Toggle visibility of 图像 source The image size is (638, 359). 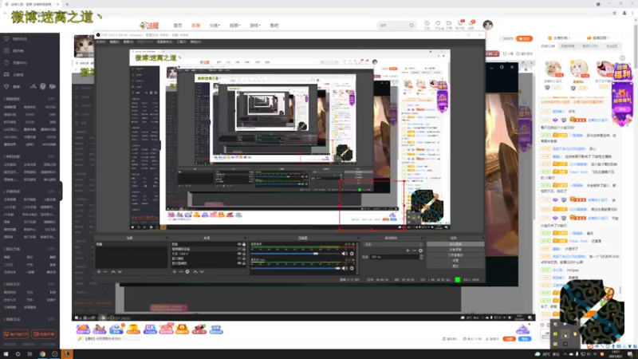point(239,244)
